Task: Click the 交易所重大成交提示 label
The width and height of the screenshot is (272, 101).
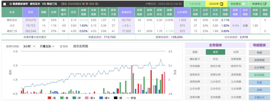Action: point(35,37)
